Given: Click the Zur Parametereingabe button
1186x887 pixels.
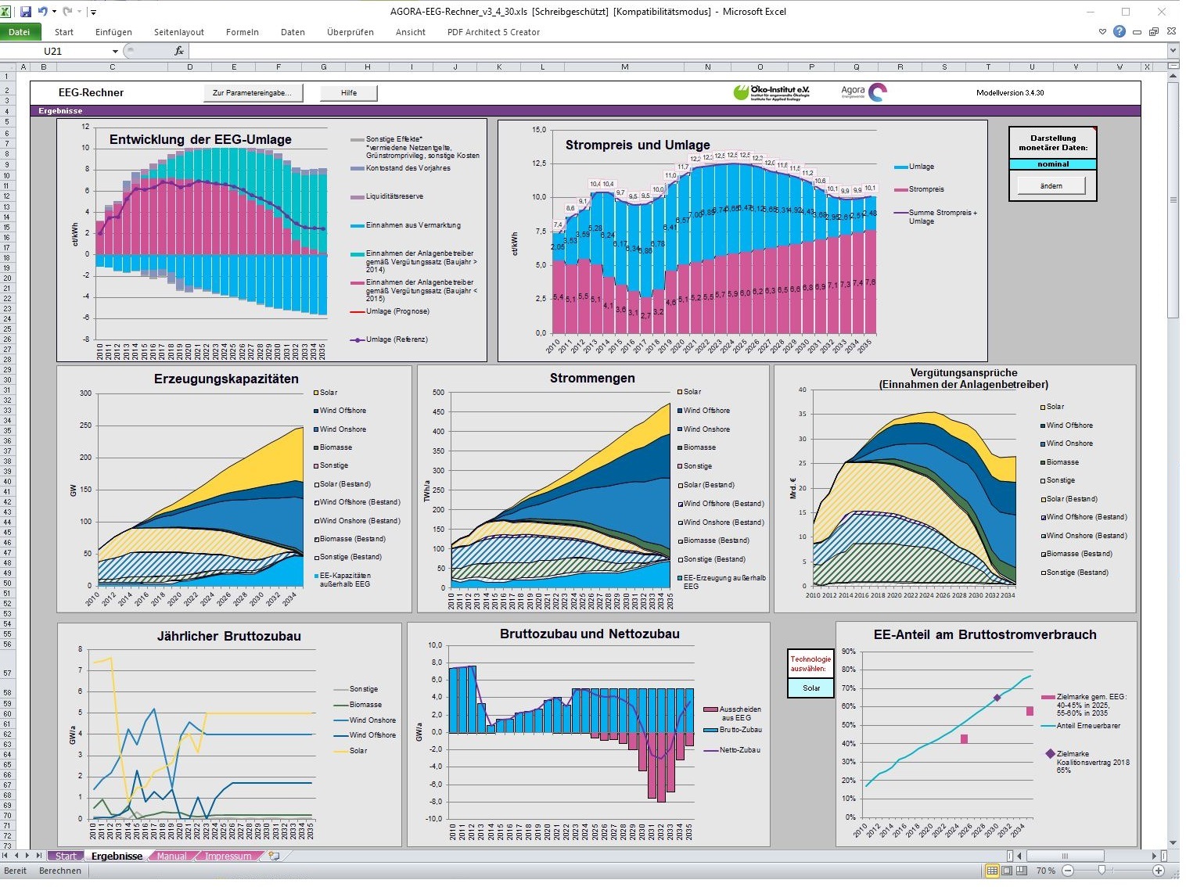Looking at the screenshot, I should tap(252, 93).
